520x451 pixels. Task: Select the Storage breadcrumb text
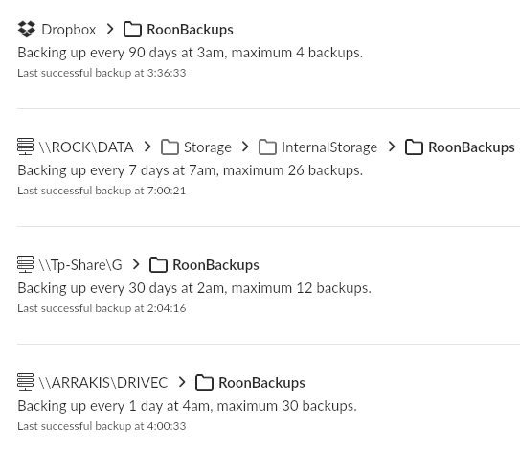[208, 147]
